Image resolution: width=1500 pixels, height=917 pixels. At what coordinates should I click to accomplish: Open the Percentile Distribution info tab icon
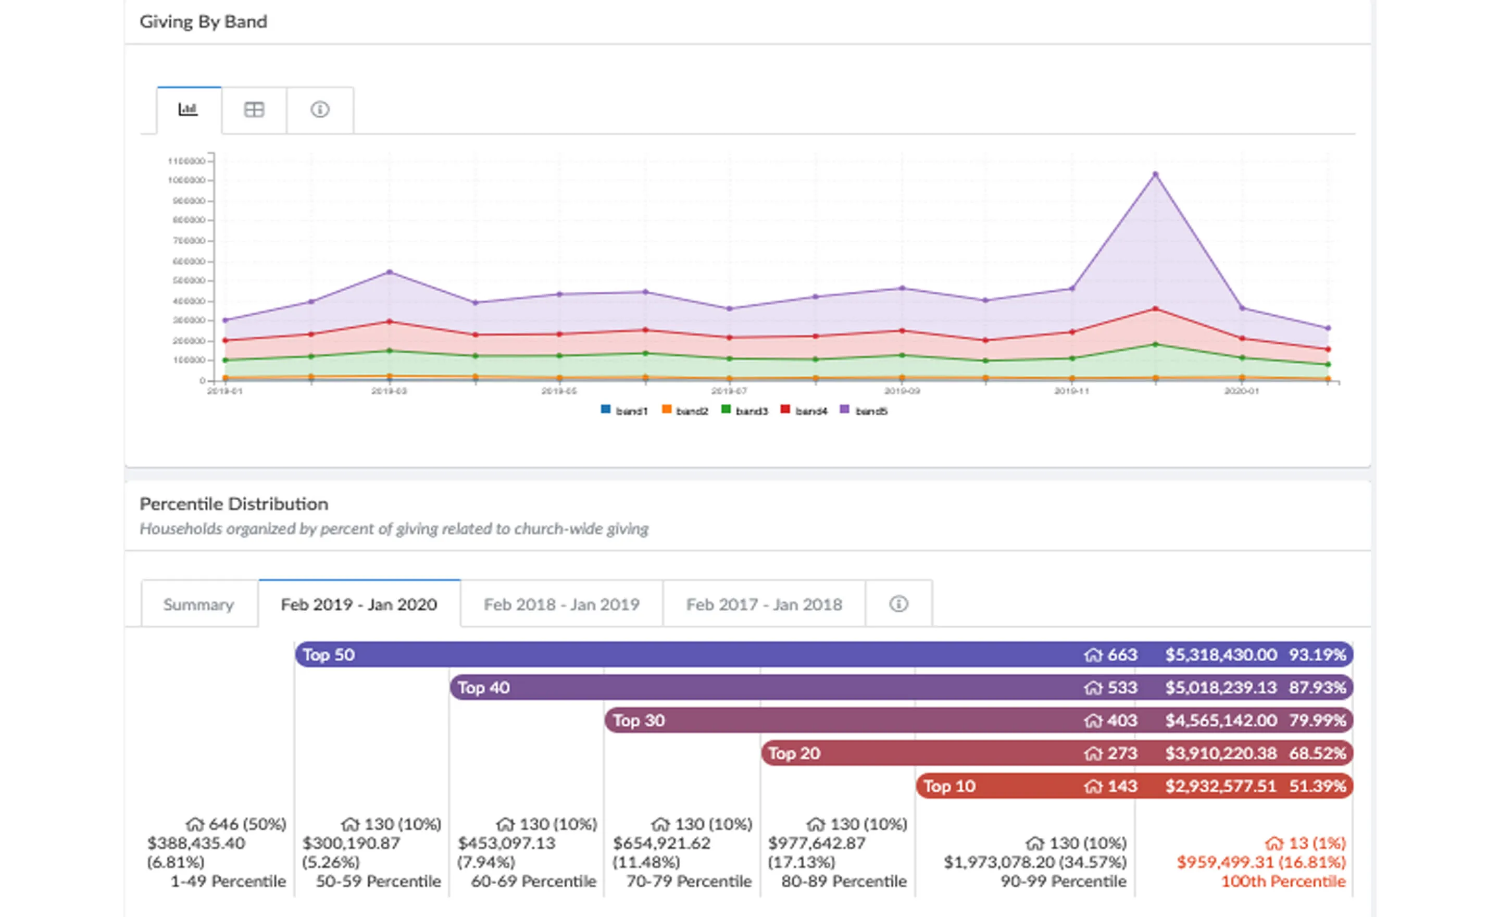coord(898,603)
